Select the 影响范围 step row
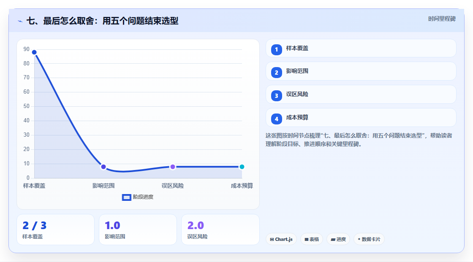This screenshot has height=262, width=473. (x=361, y=71)
